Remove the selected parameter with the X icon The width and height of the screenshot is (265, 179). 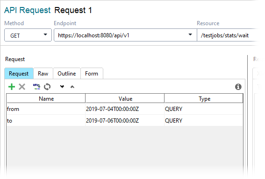click(x=22, y=87)
